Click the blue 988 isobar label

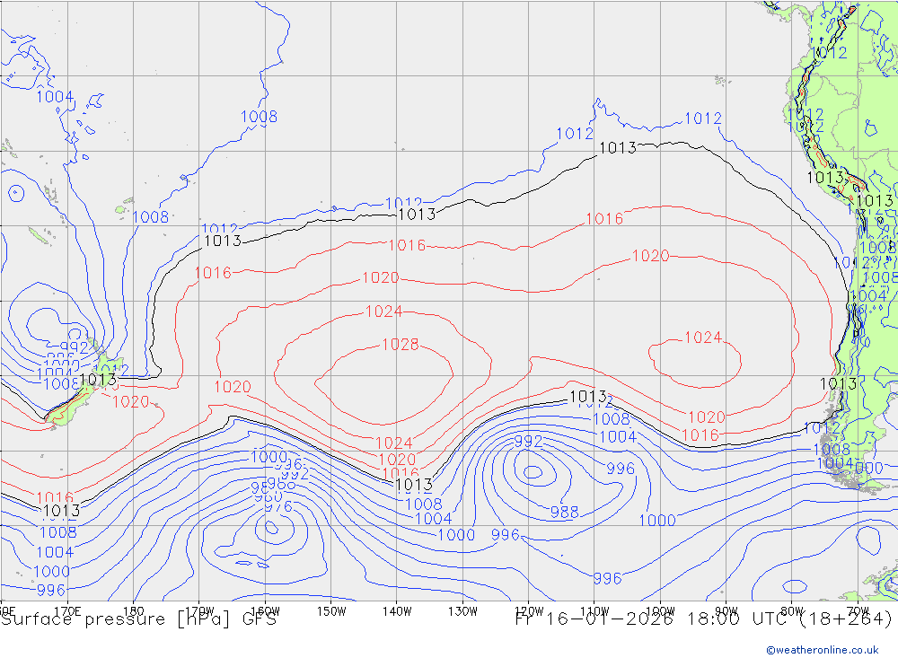click(564, 512)
